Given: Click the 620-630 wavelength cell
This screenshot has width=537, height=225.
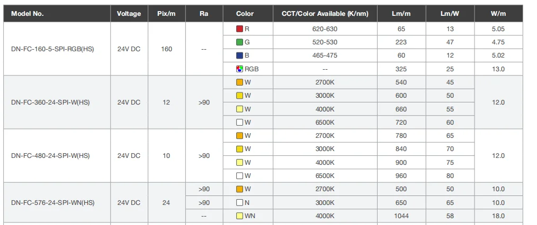Looking at the screenshot, I should [x=325, y=29].
